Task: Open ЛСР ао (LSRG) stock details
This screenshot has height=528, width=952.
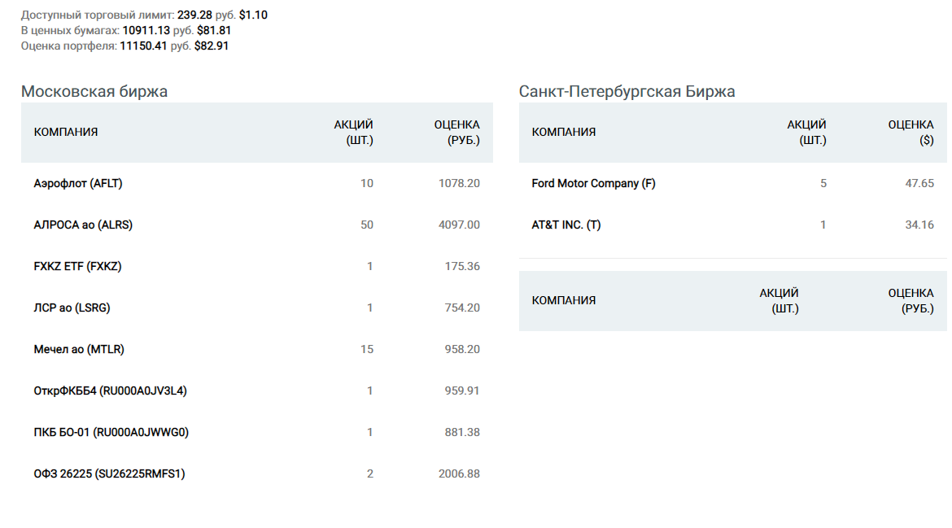Action: [72, 308]
